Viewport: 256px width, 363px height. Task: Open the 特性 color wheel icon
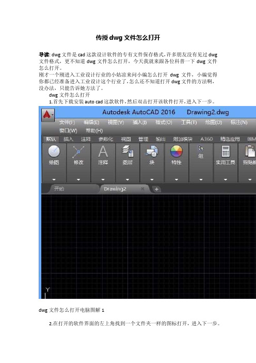[x=177, y=152]
